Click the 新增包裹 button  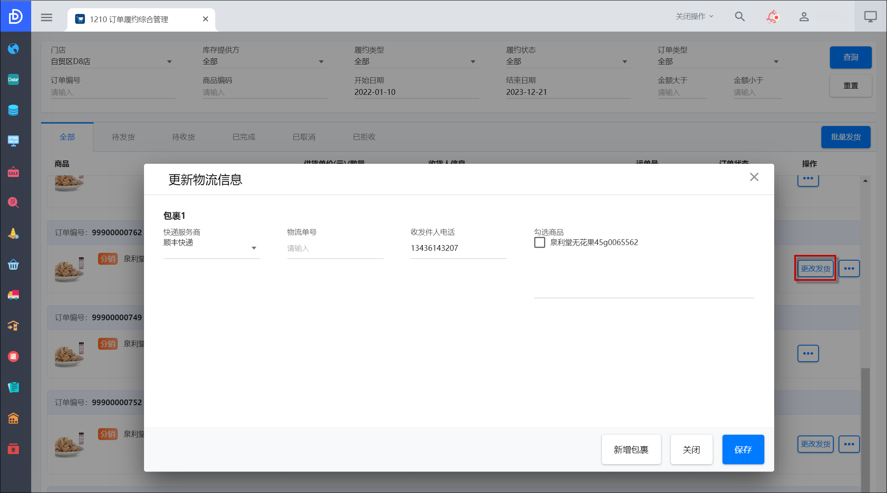[x=631, y=449]
